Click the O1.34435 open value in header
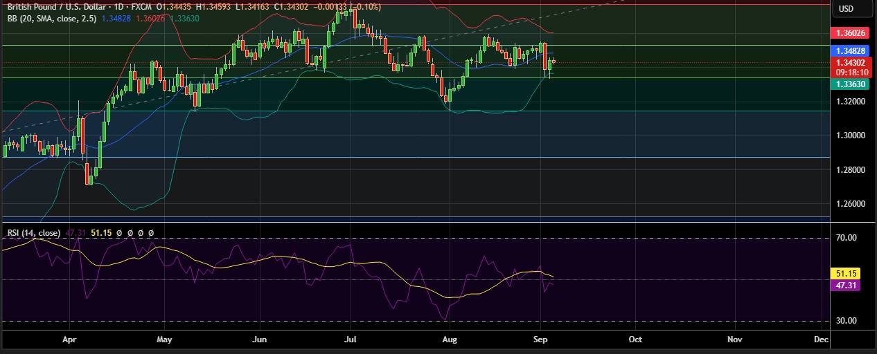The height and width of the screenshot is (354, 877). tap(175, 7)
